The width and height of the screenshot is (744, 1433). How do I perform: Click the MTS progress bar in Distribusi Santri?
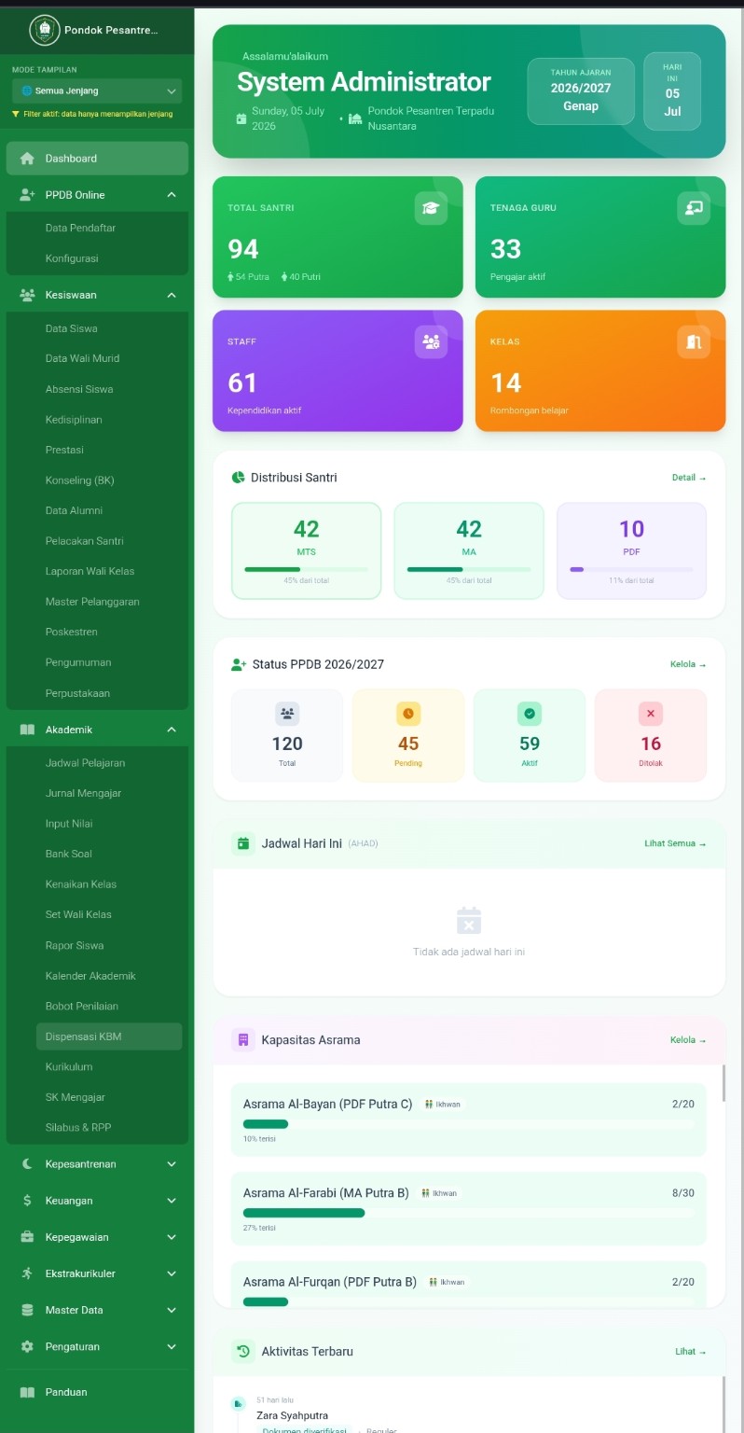click(306, 569)
